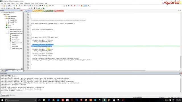Expand the User Application group
This screenshot has height=102, width=182.
(x=5, y=16)
